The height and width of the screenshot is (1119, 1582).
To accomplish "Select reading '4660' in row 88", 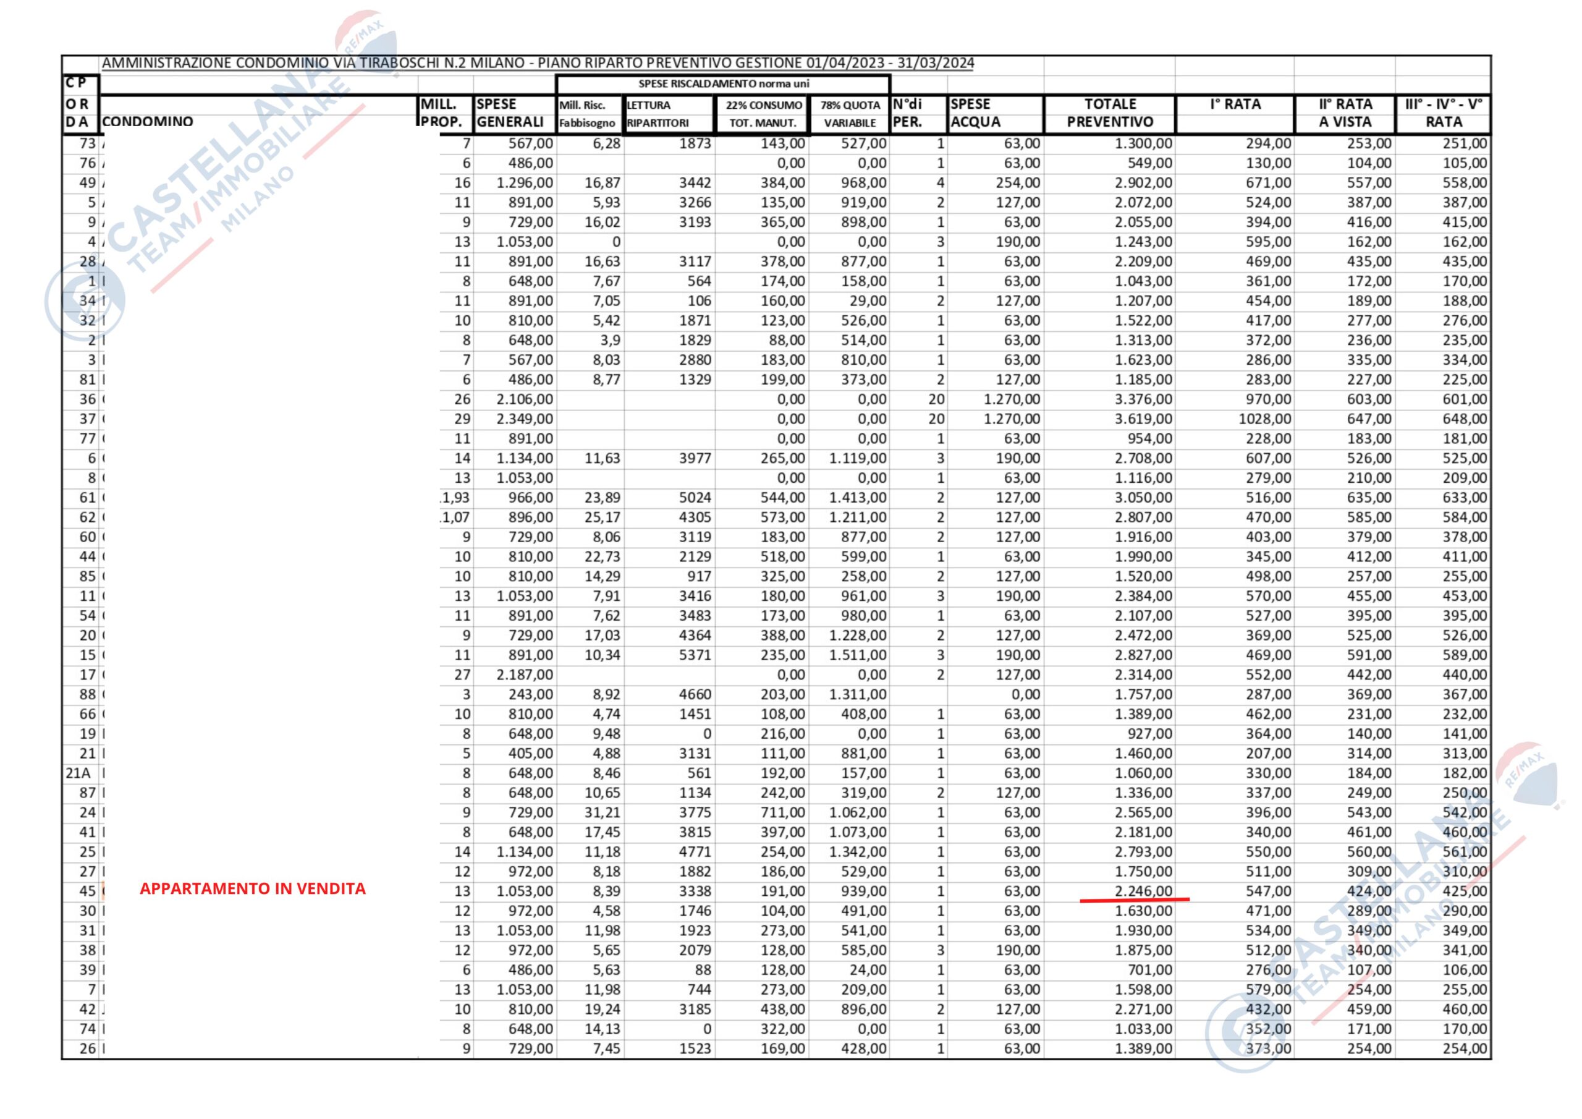I will tap(695, 694).
